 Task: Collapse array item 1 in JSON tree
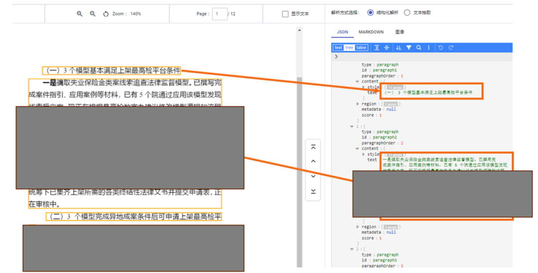tap(352, 126)
